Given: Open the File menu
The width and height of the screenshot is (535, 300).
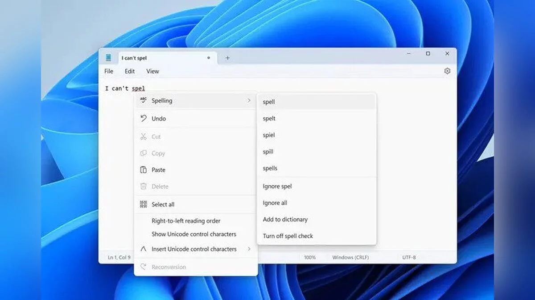Looking at the screenshot, I should 109,71.
